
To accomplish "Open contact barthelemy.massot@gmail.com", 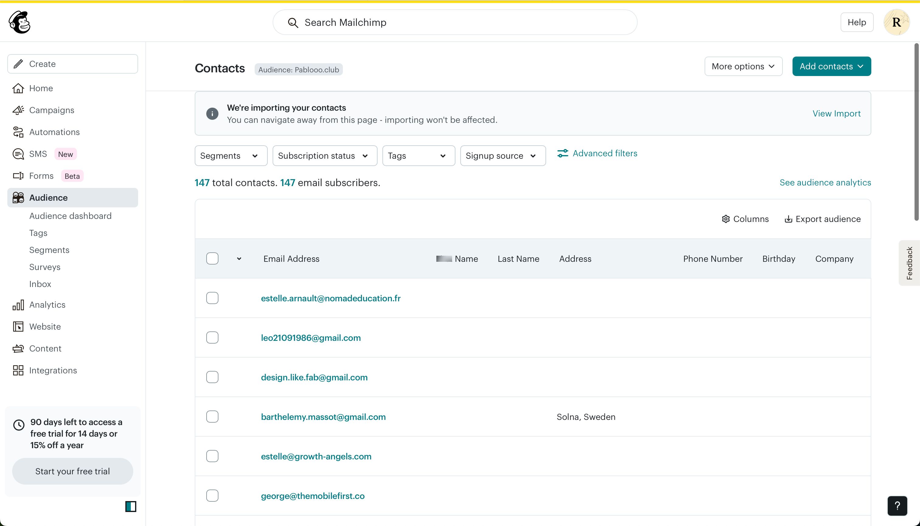I will (x=323, y=417).
